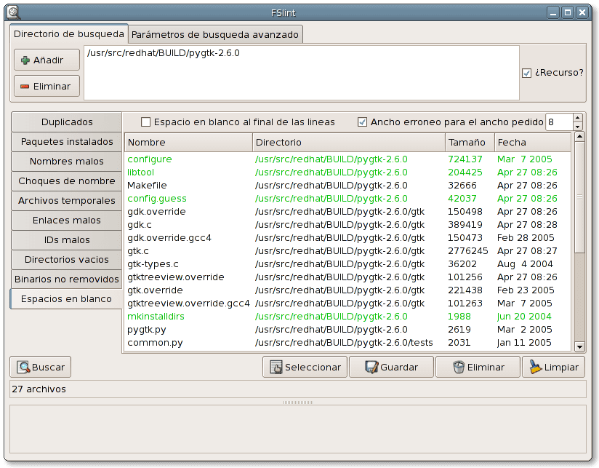The width and height of the screenshot is (599, 468).
Task: Sort the list by Tamaño column
Action: tap(469, 143)
